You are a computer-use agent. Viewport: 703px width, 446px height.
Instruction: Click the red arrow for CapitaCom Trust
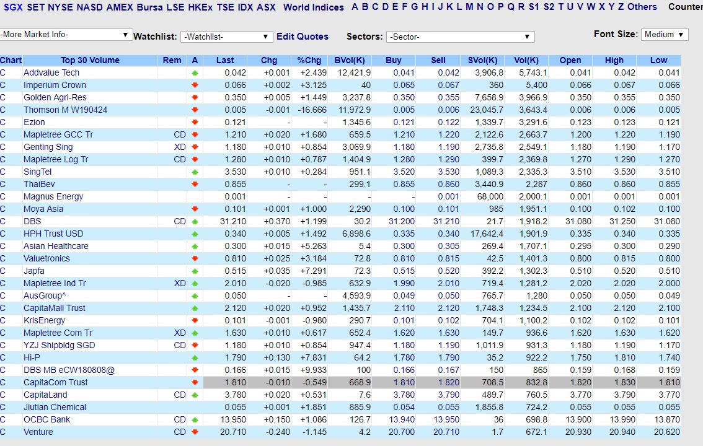pos(195,382)
